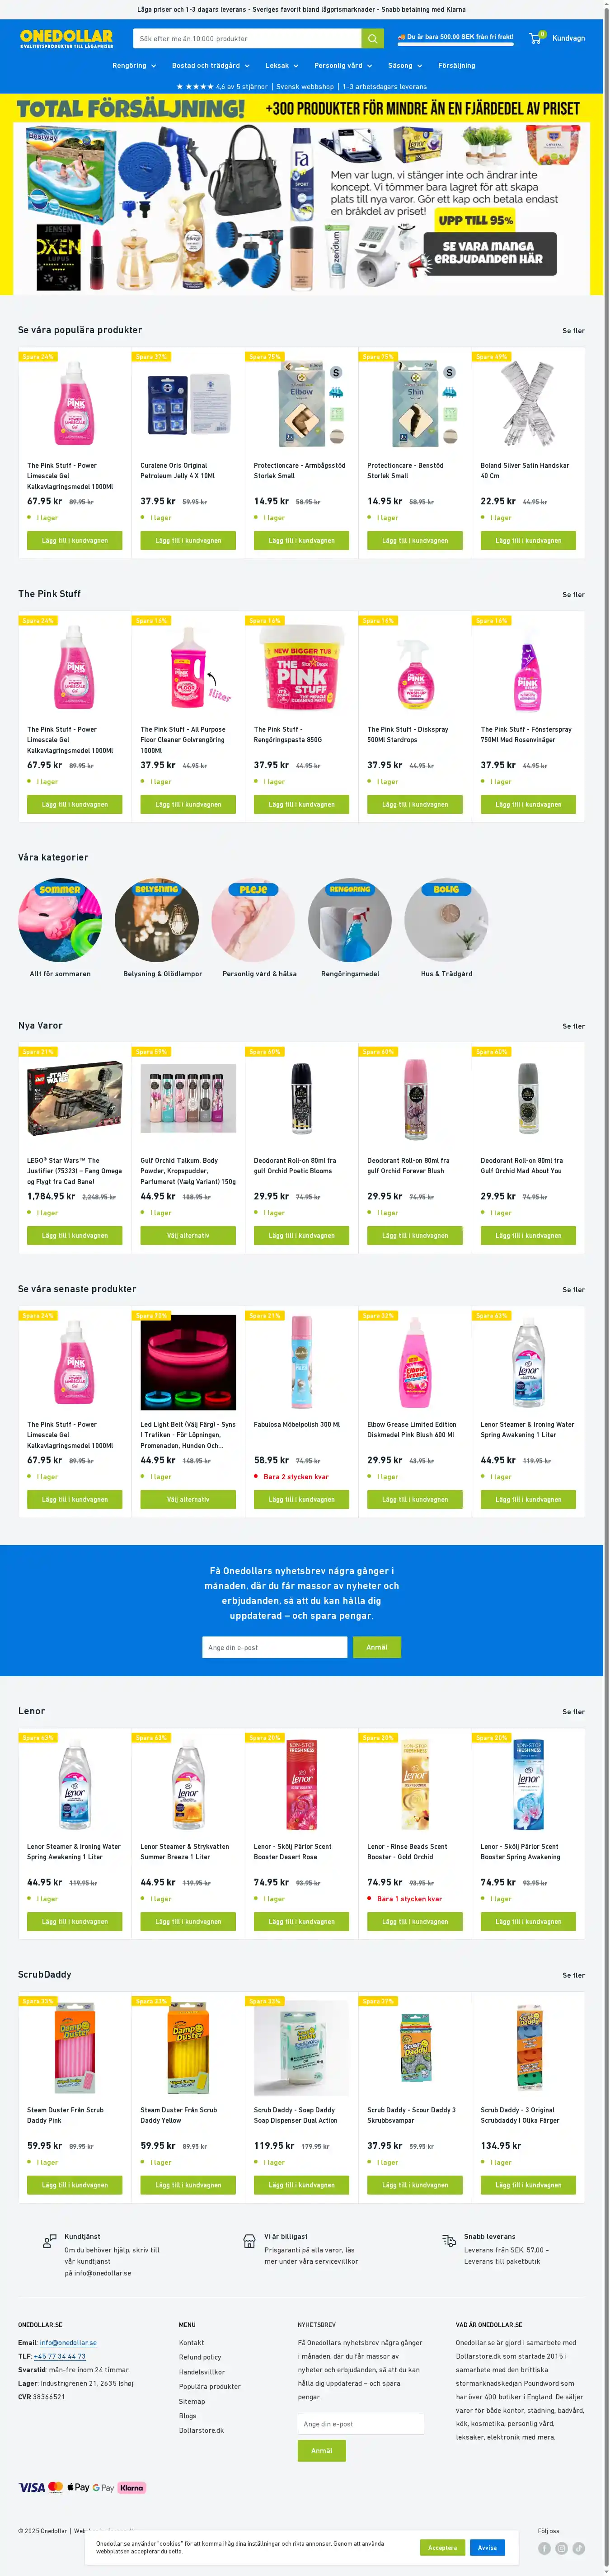
Task: Click the green search magnifier icon
Action: (x=372, y=38)
